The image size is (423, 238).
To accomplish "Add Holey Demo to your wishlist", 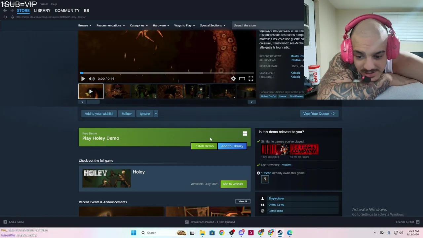I will (x=99, y=114).
